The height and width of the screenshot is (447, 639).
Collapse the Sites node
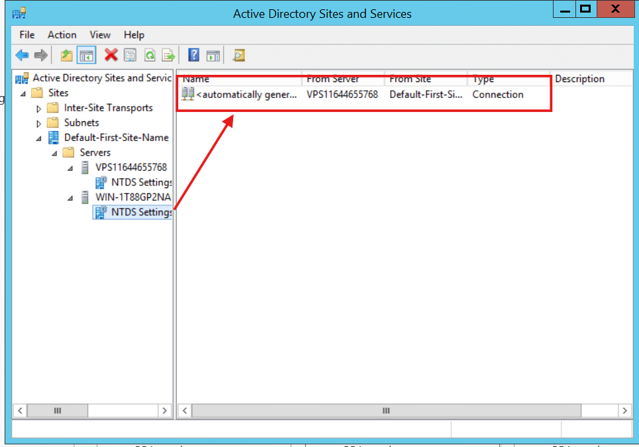pos(23,94)
